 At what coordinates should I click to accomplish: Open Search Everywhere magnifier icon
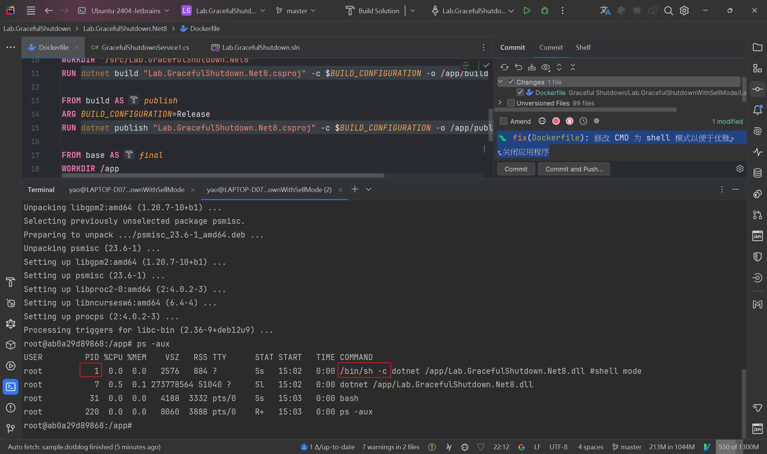click(x=669, y=11)
